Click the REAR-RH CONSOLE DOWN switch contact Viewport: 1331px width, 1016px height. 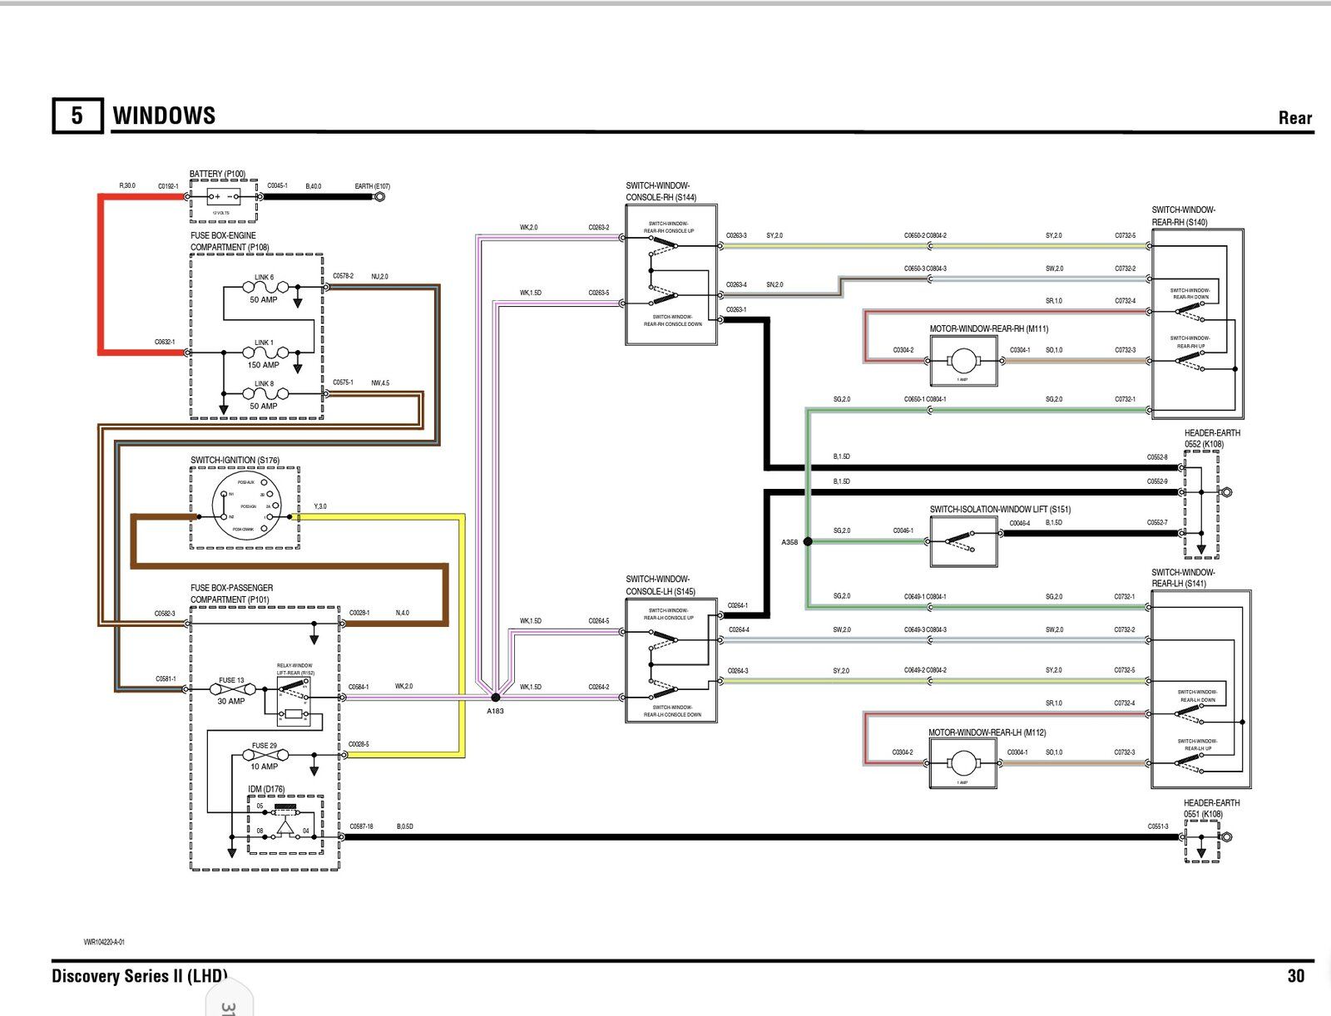(x=665, y=296)
